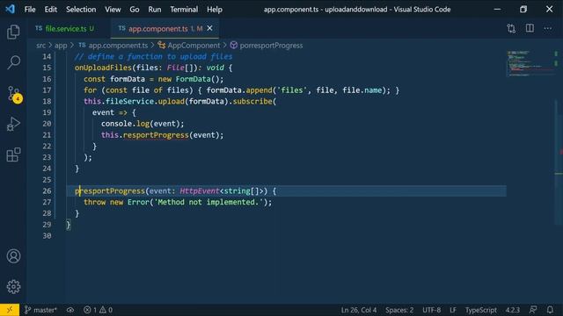Open More Actions ellipsis in editor toolbar
The image size is (563, 316).
pos(547,28)
